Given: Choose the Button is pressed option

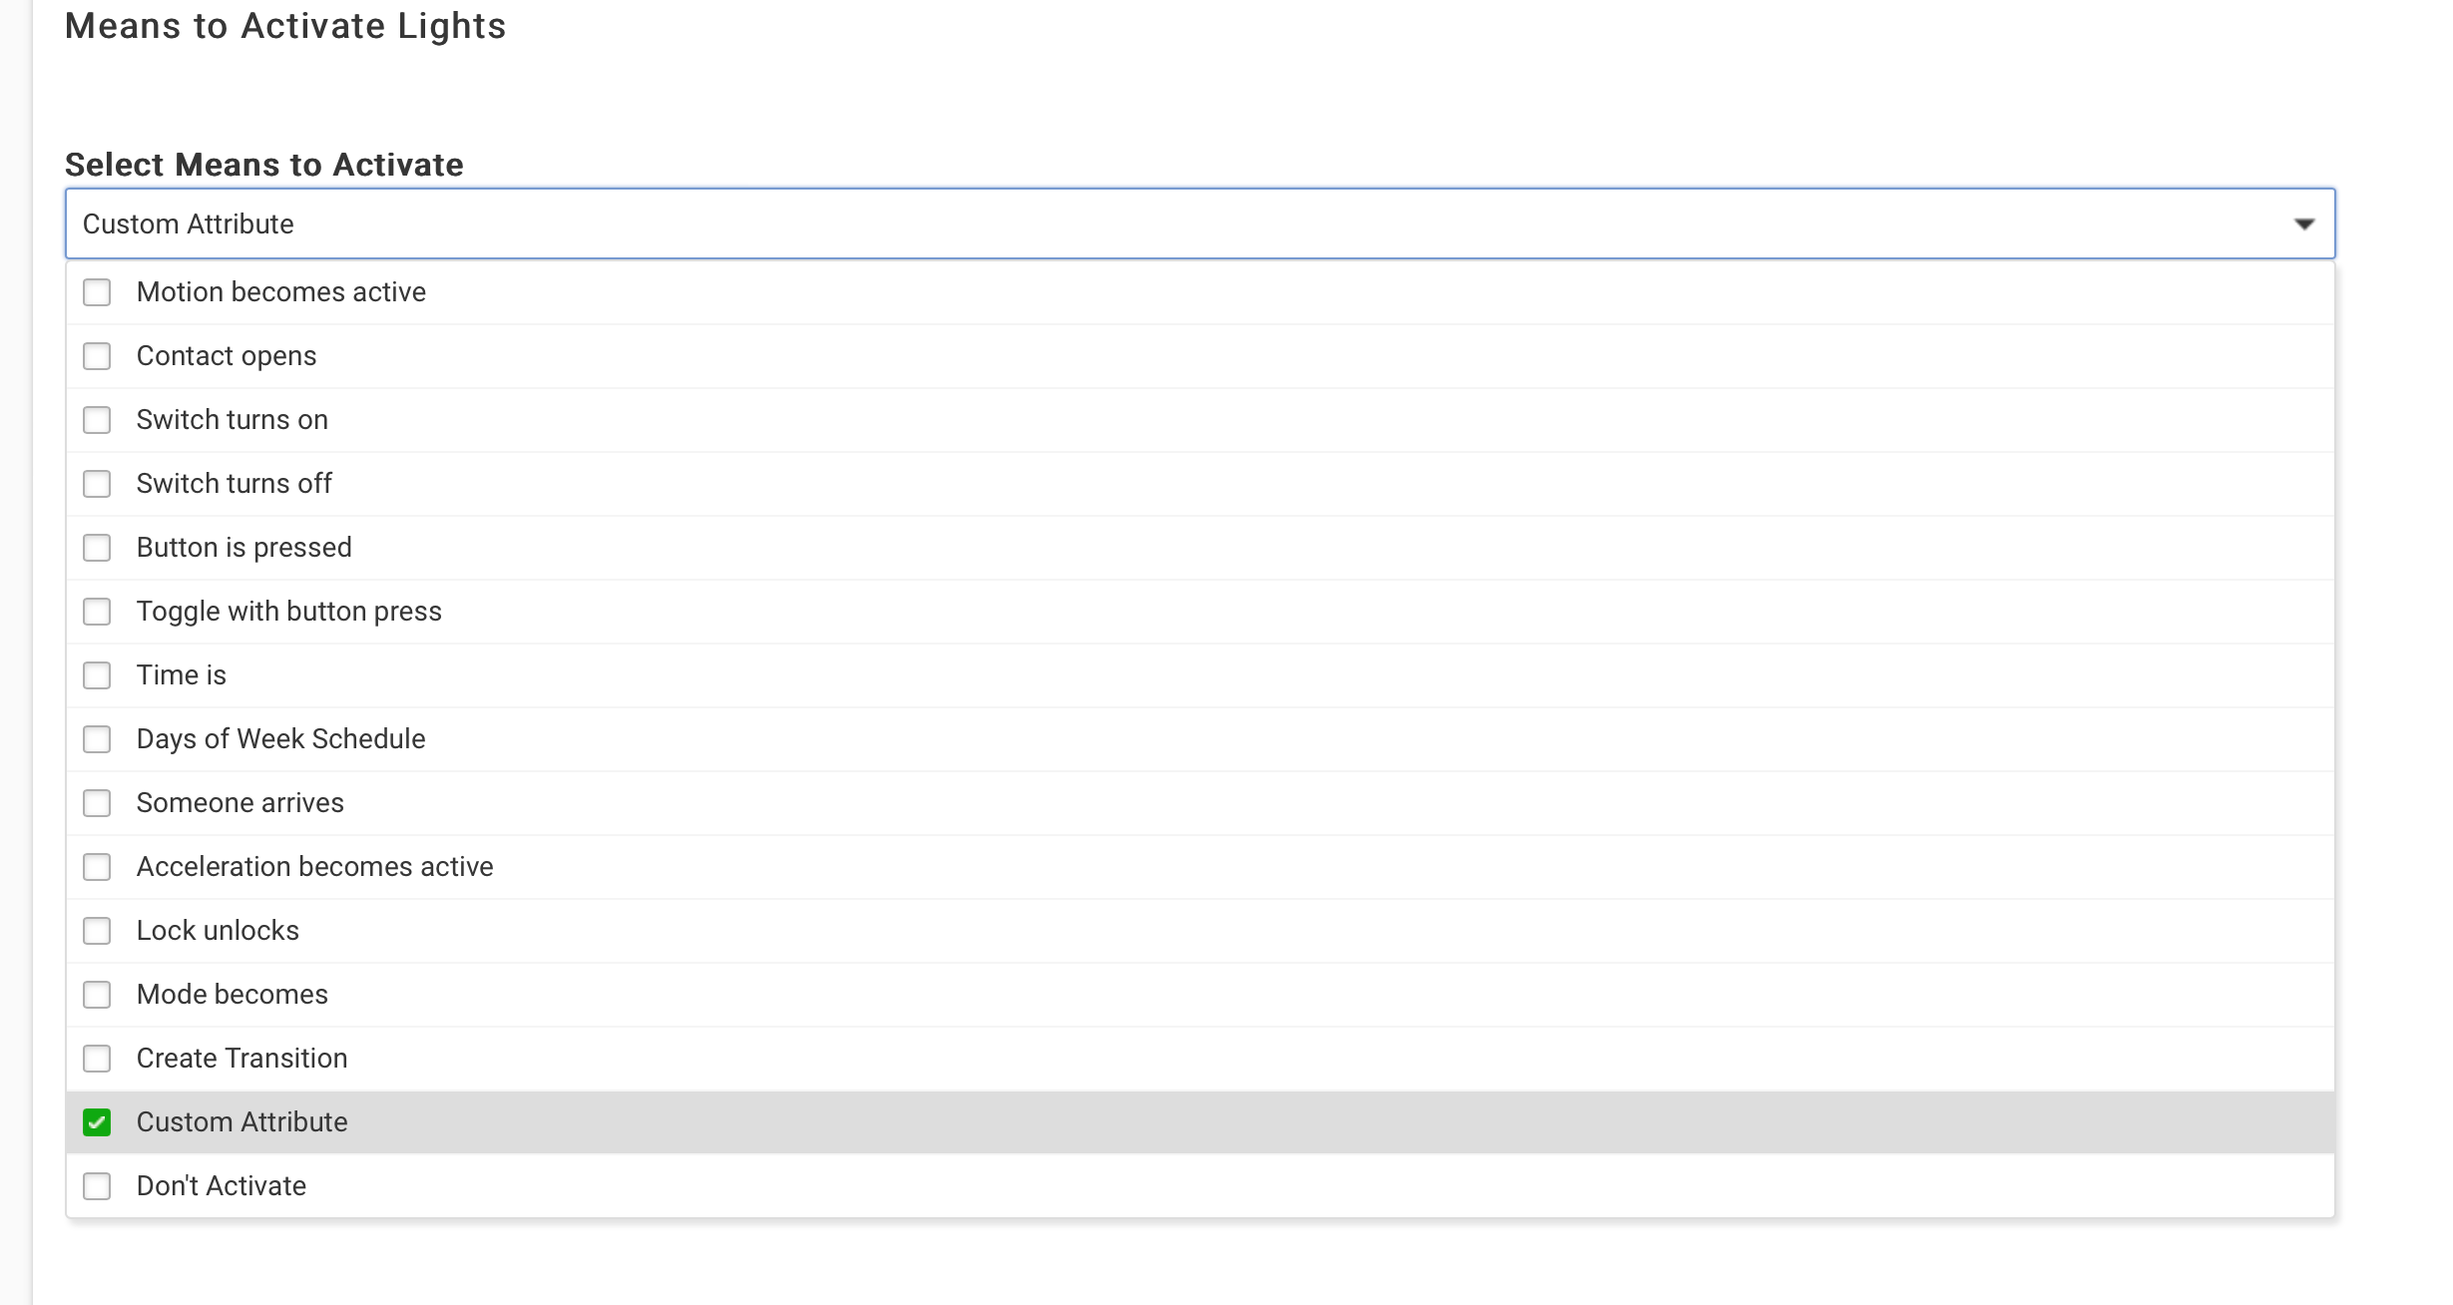Looking at the screenshot, I should coord(245,548).
